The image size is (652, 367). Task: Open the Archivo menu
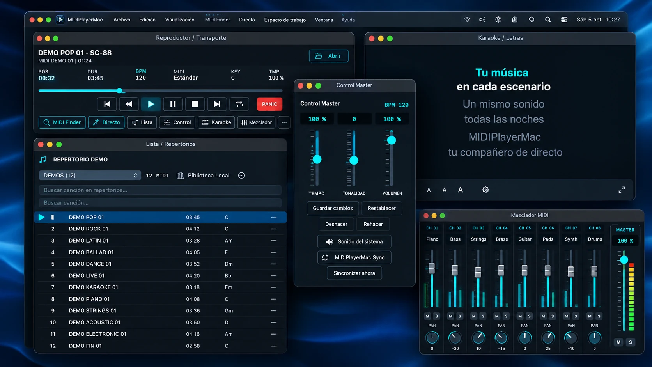(x=122, y=20)
